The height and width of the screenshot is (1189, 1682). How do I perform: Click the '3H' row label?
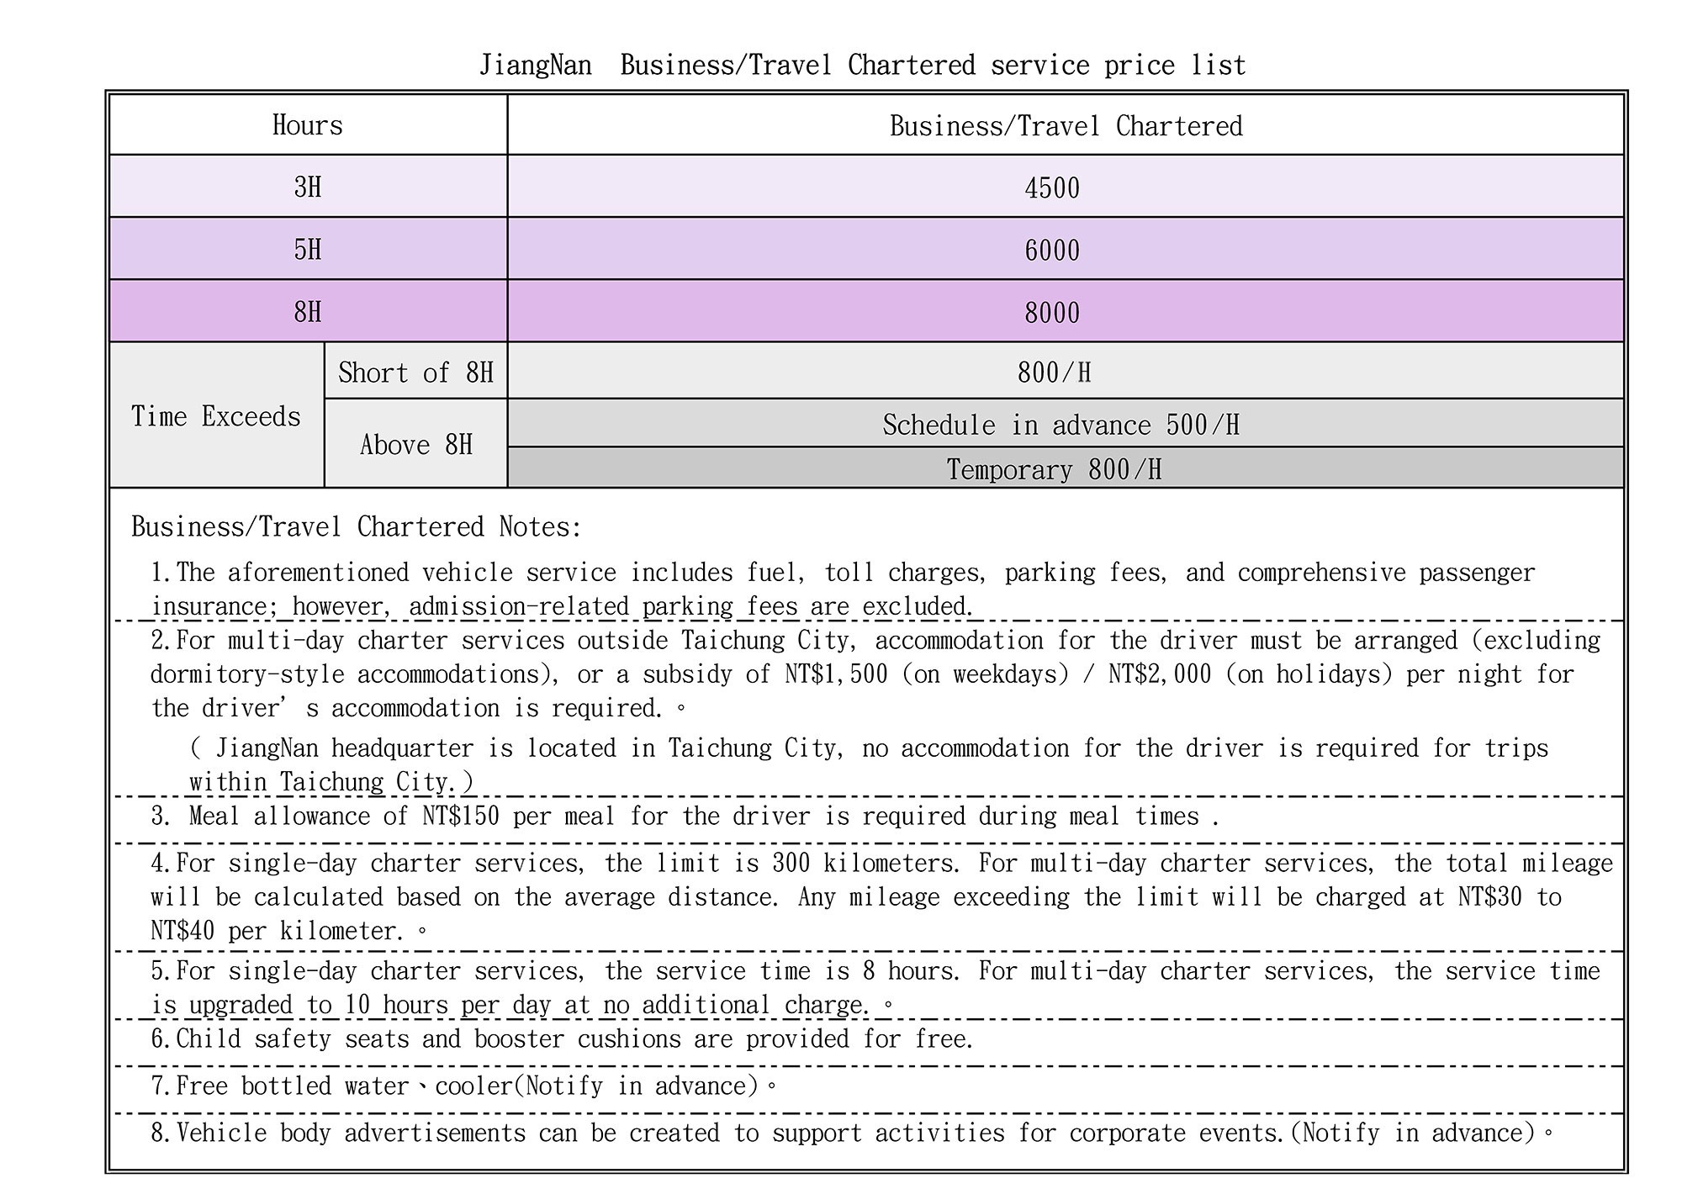(x=308, y=186)
